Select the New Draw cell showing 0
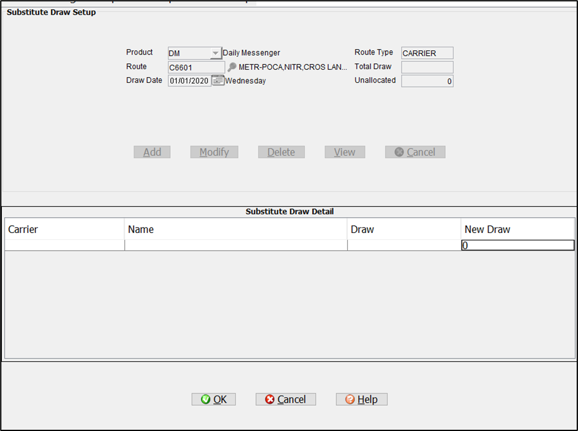 517,245
